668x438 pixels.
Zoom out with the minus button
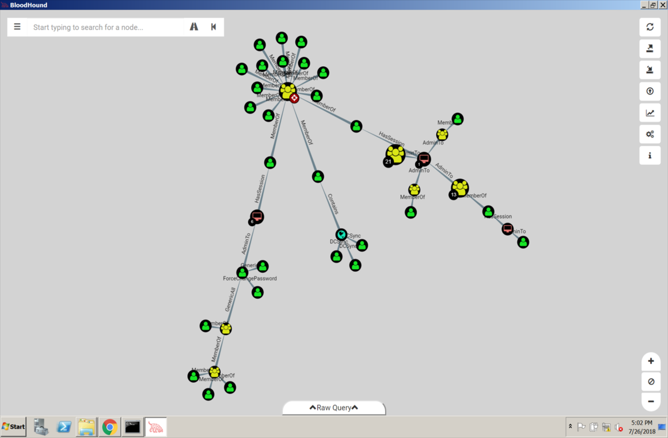click(x=651, y=401)
